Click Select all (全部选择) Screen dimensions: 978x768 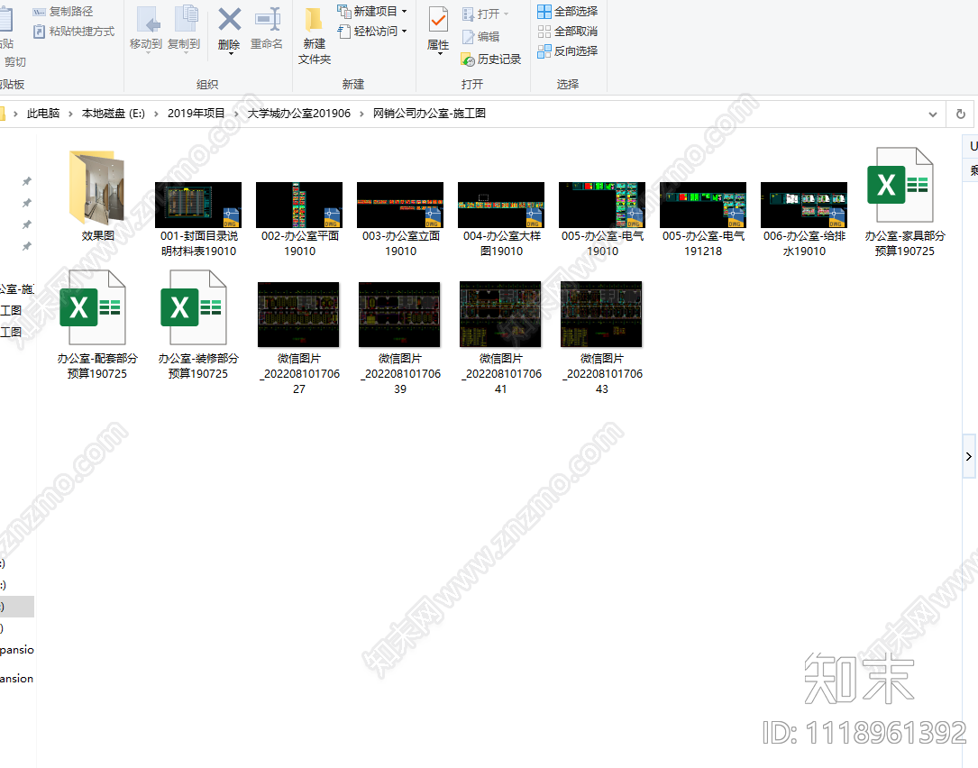[568, 11]
